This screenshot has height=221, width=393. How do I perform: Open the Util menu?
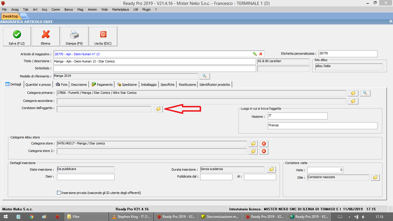(136, 9)
